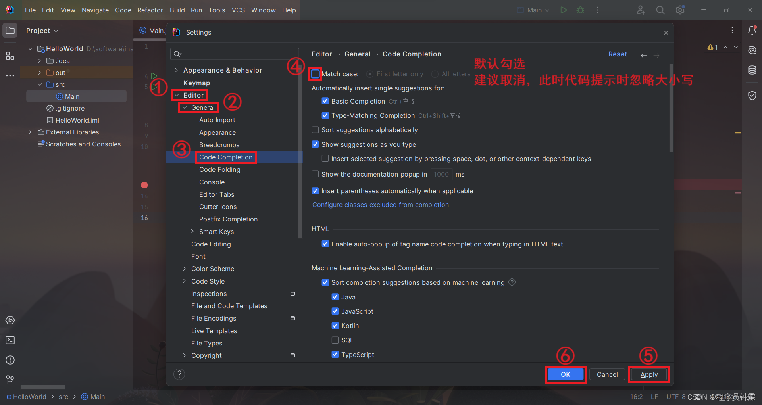Expand Smart Keys settings node
The width and height of the screenshot is (762, 405).
[192, 231]
